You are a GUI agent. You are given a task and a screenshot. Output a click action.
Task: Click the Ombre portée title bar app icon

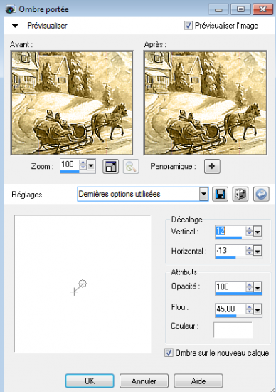click(x=11, y=9)
